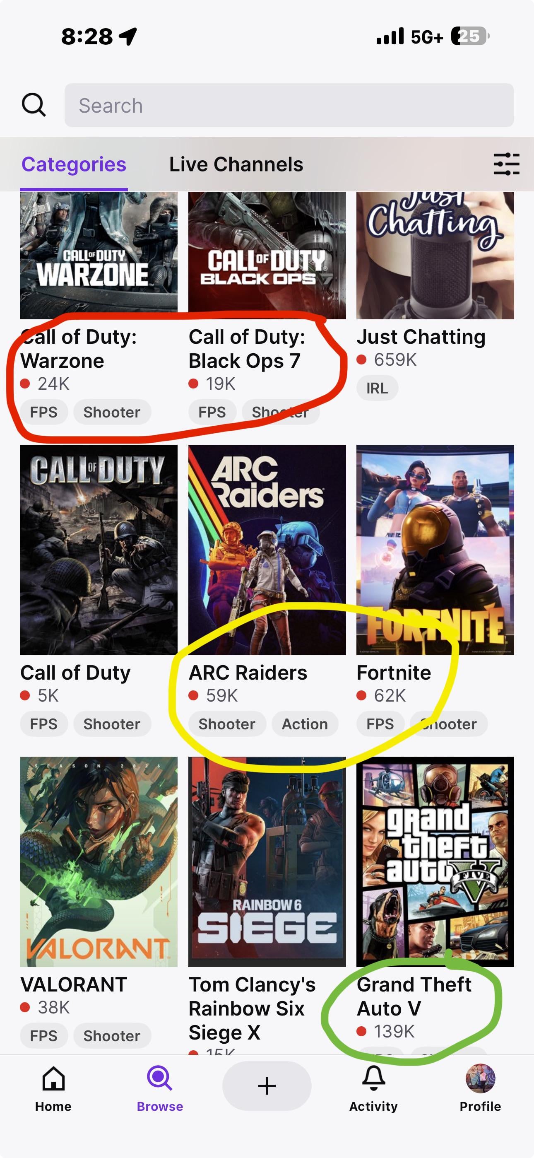Tap the Action tag under ARC Raiders

click(305, 724)
